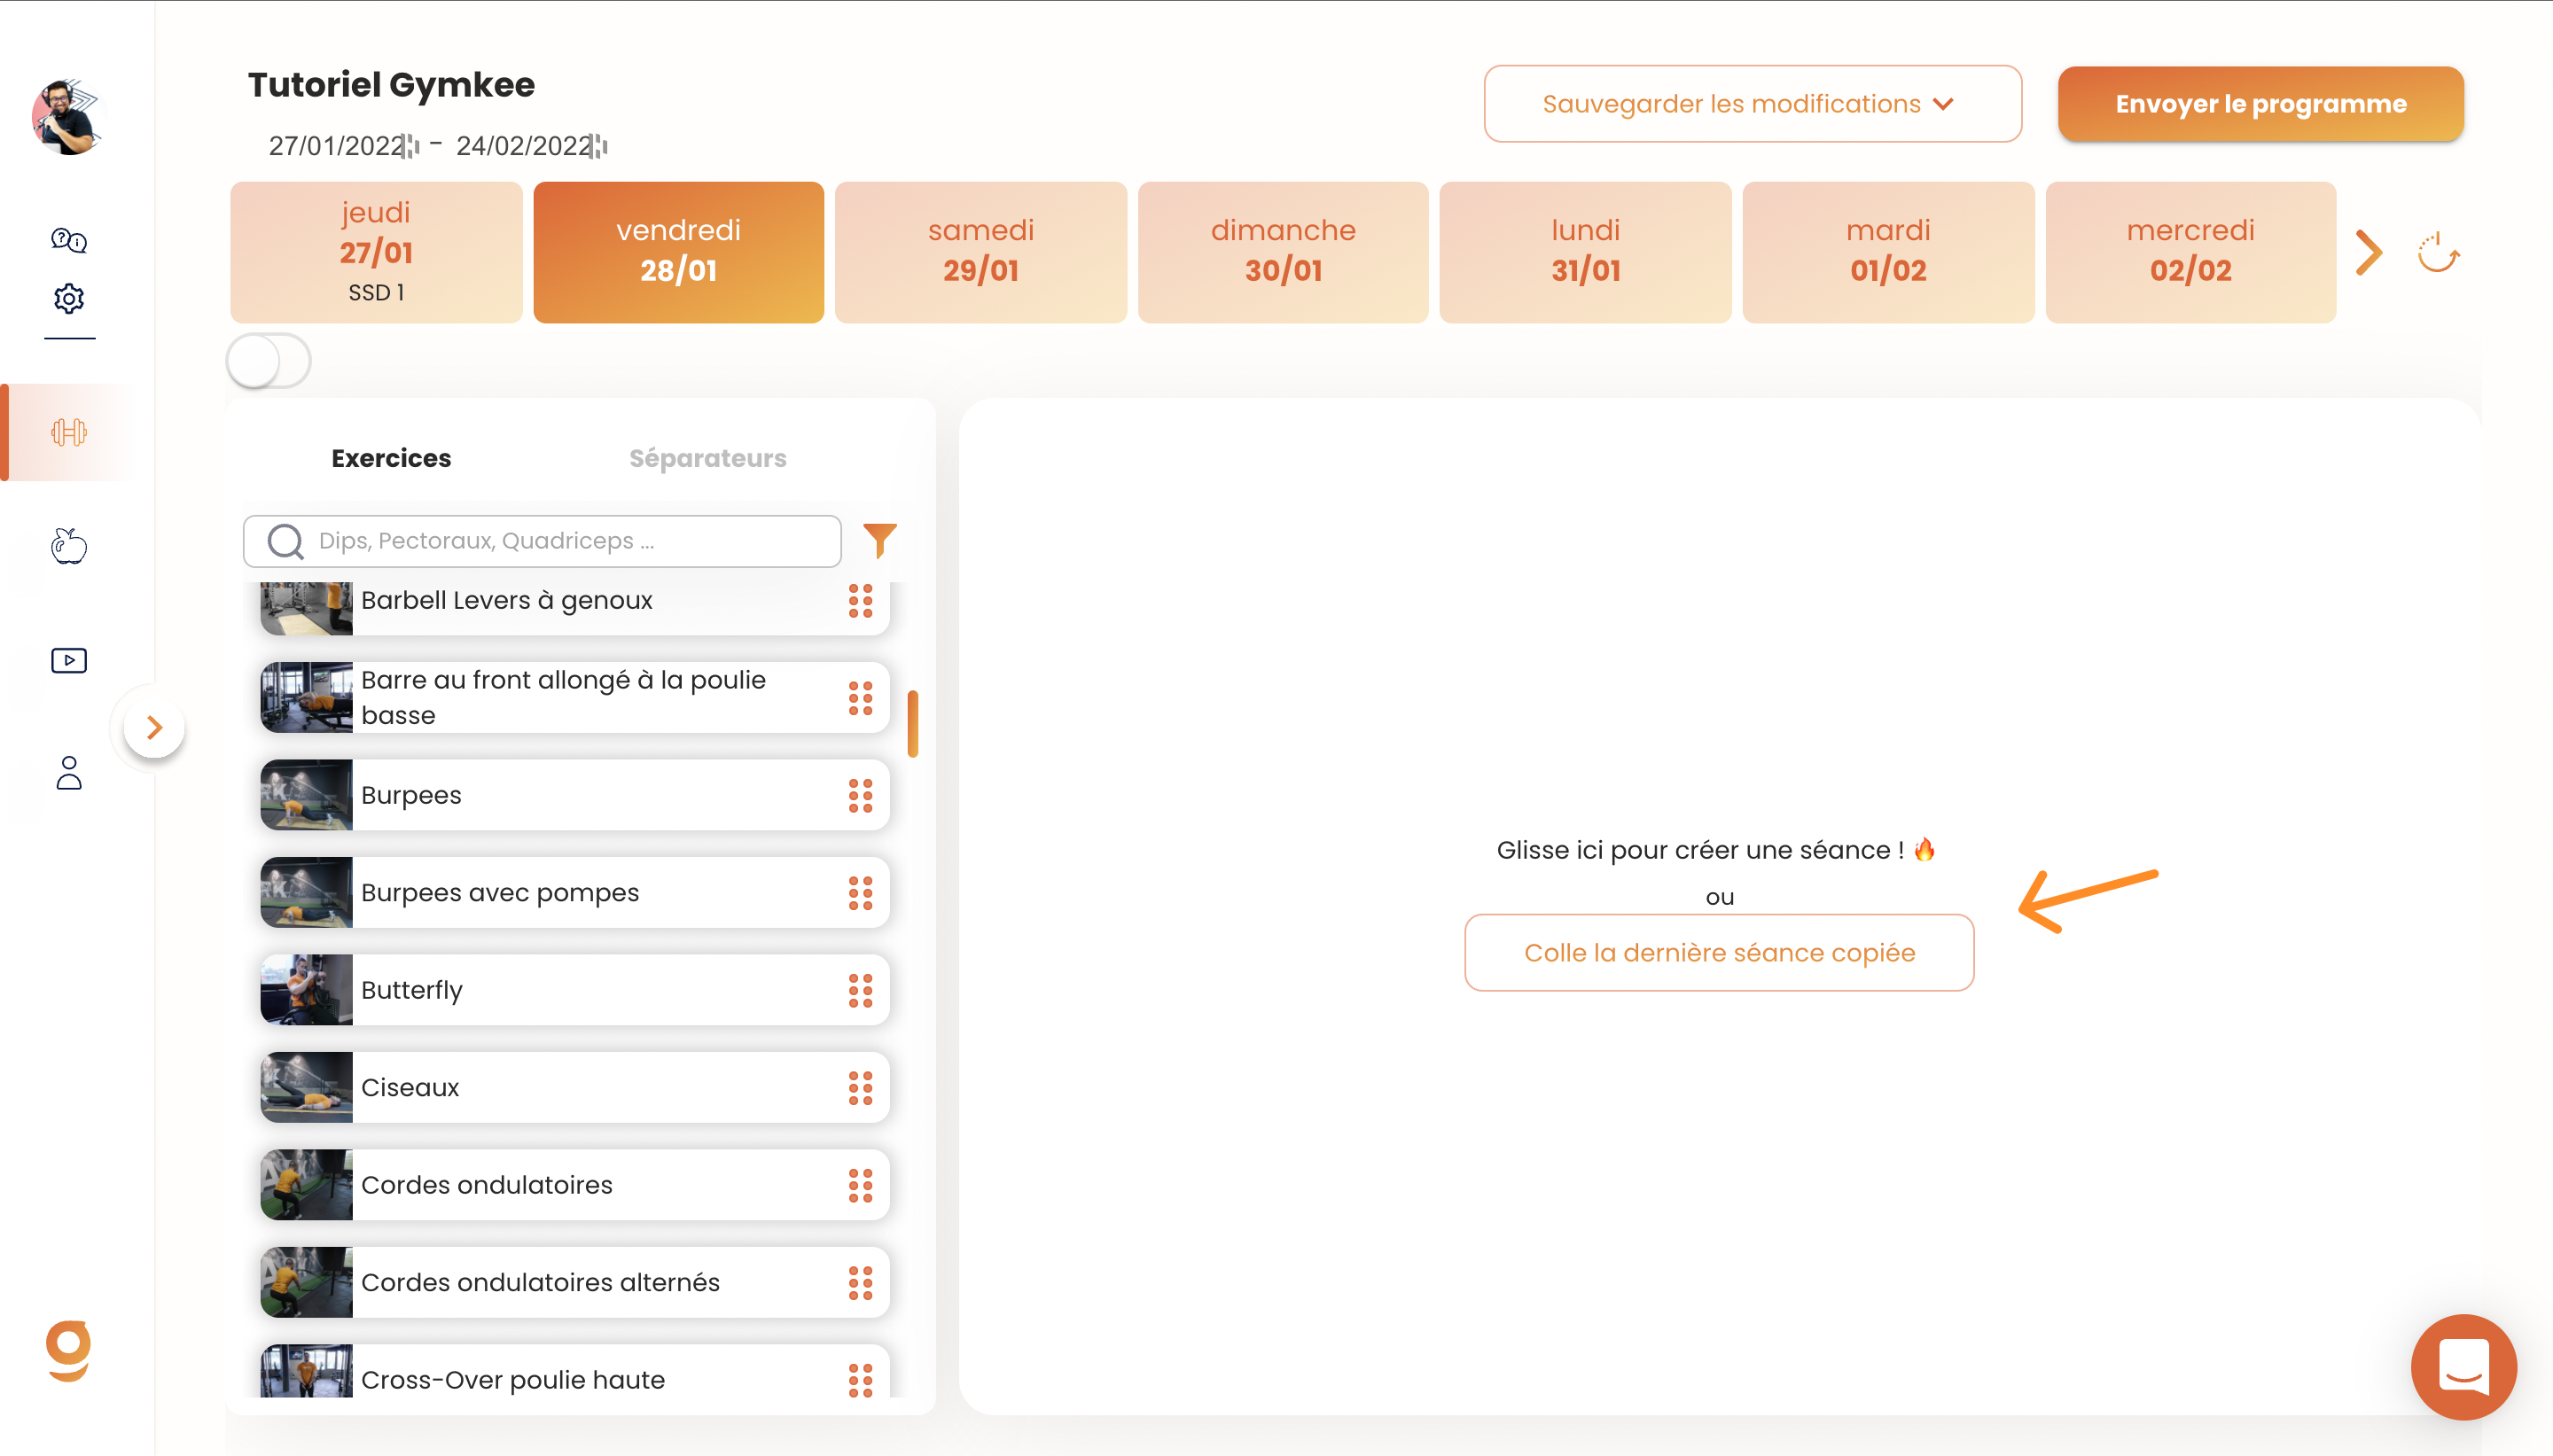Select lundi 31/01 day card

pyautogui.click(x=1586, y=252)
